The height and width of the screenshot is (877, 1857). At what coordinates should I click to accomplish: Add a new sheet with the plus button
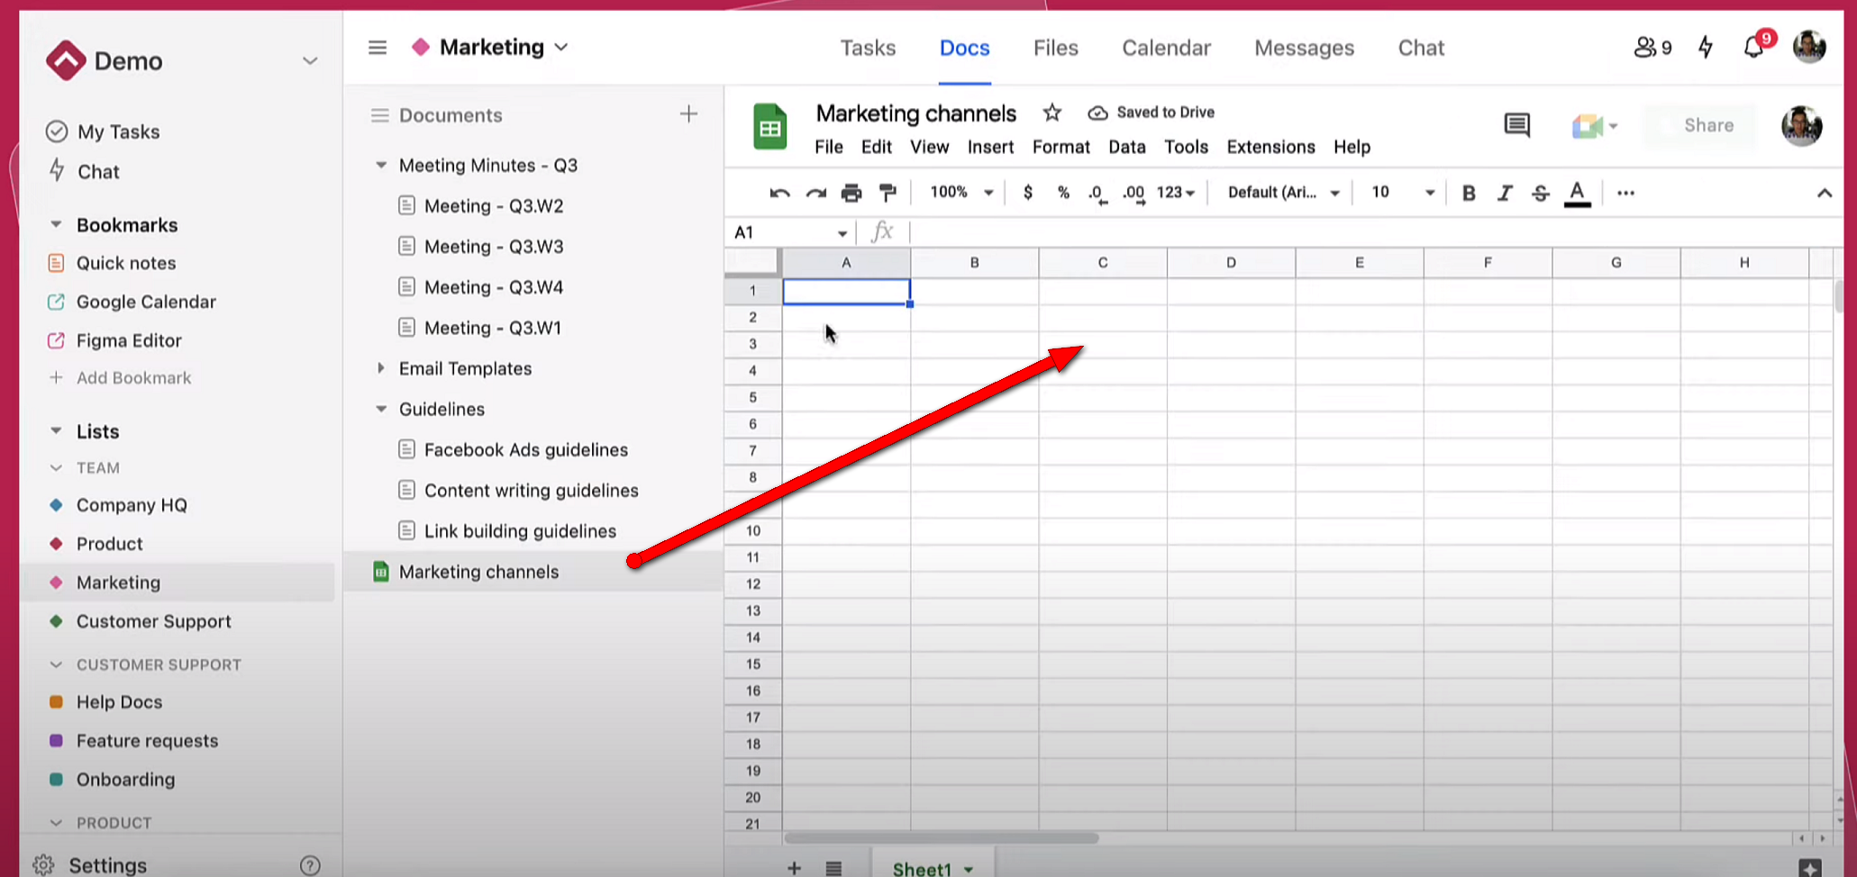[794, 868]
